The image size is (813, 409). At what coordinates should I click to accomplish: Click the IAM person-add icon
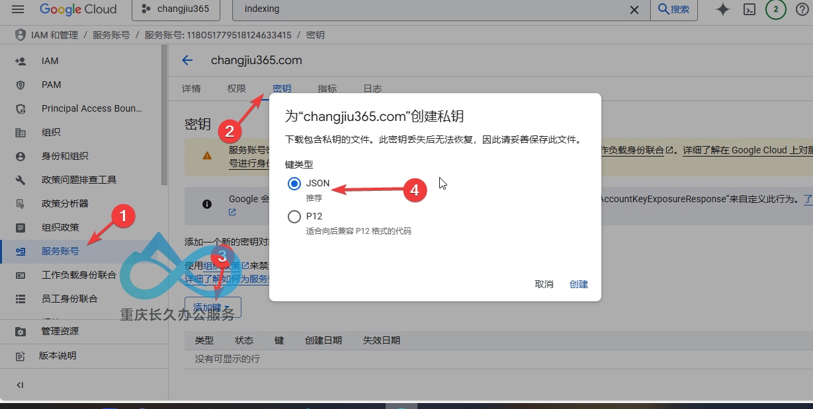pyautogui.click(x=21, y=61)
